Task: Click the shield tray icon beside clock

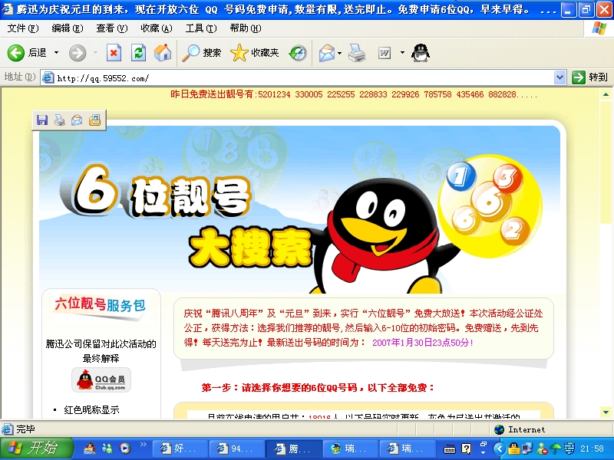Action: [x=569, y=449]
